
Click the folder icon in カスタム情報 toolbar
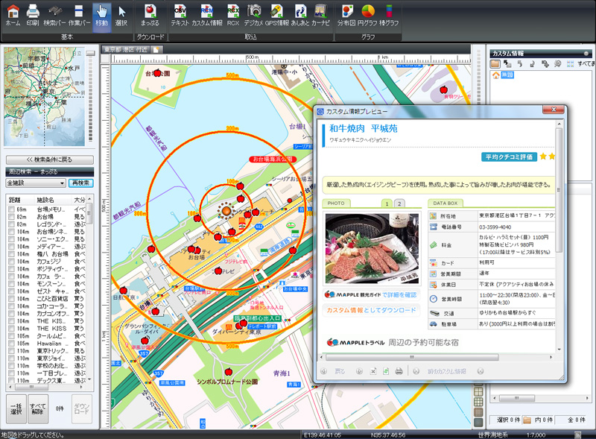tap(495, 64)
